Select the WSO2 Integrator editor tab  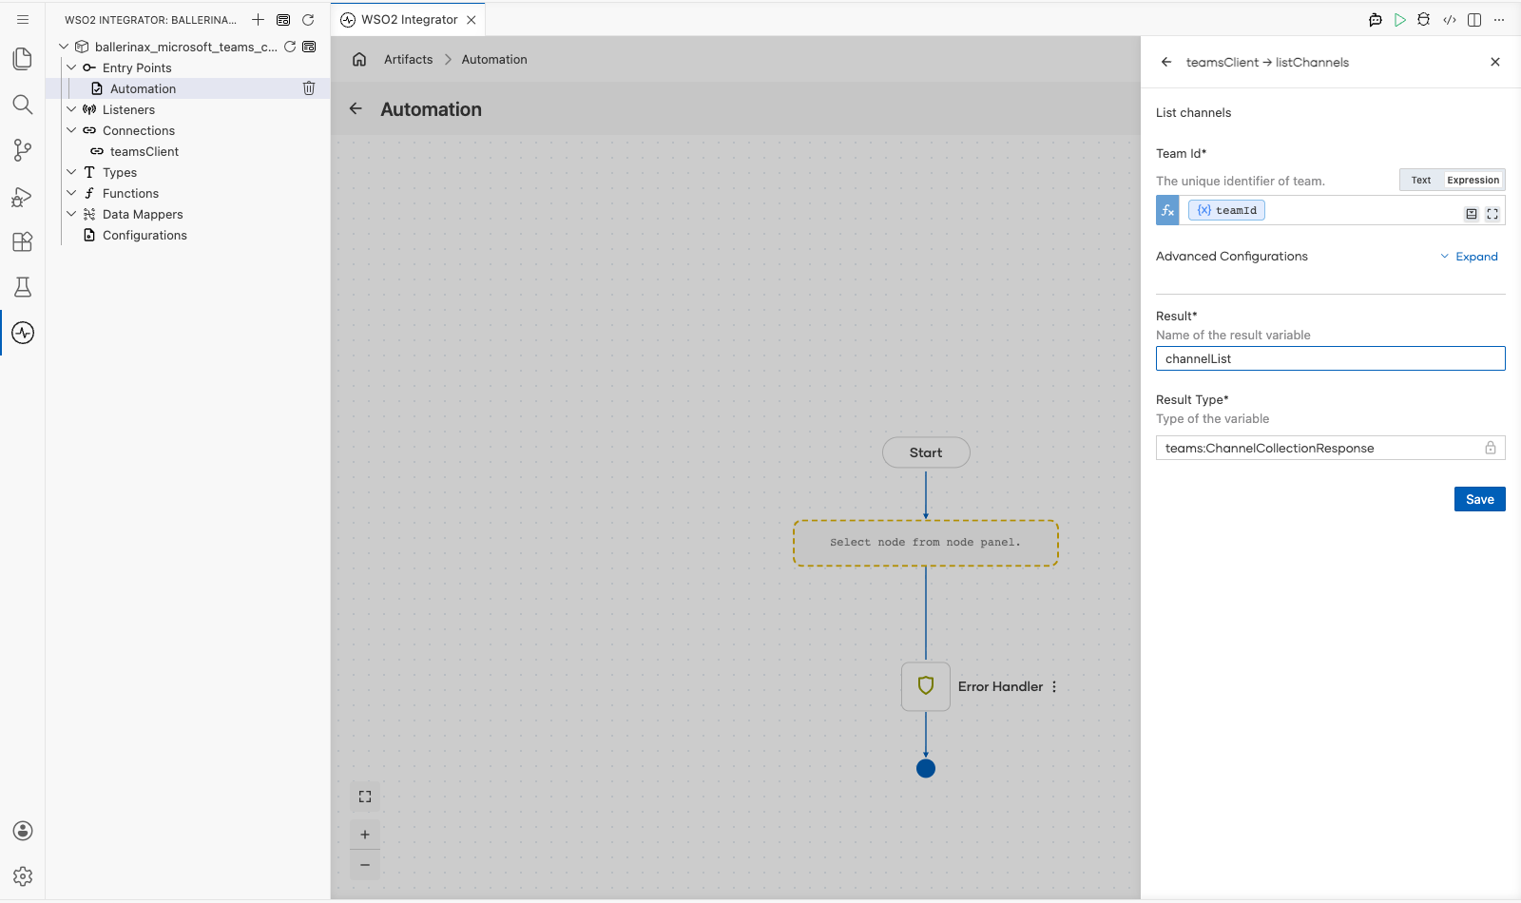409,19
